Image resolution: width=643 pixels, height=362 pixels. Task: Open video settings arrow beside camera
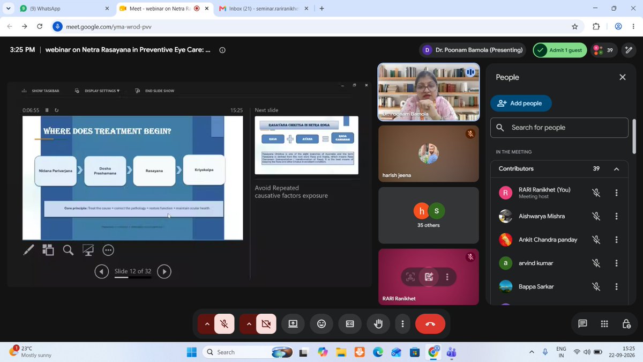tap(248, 324)
